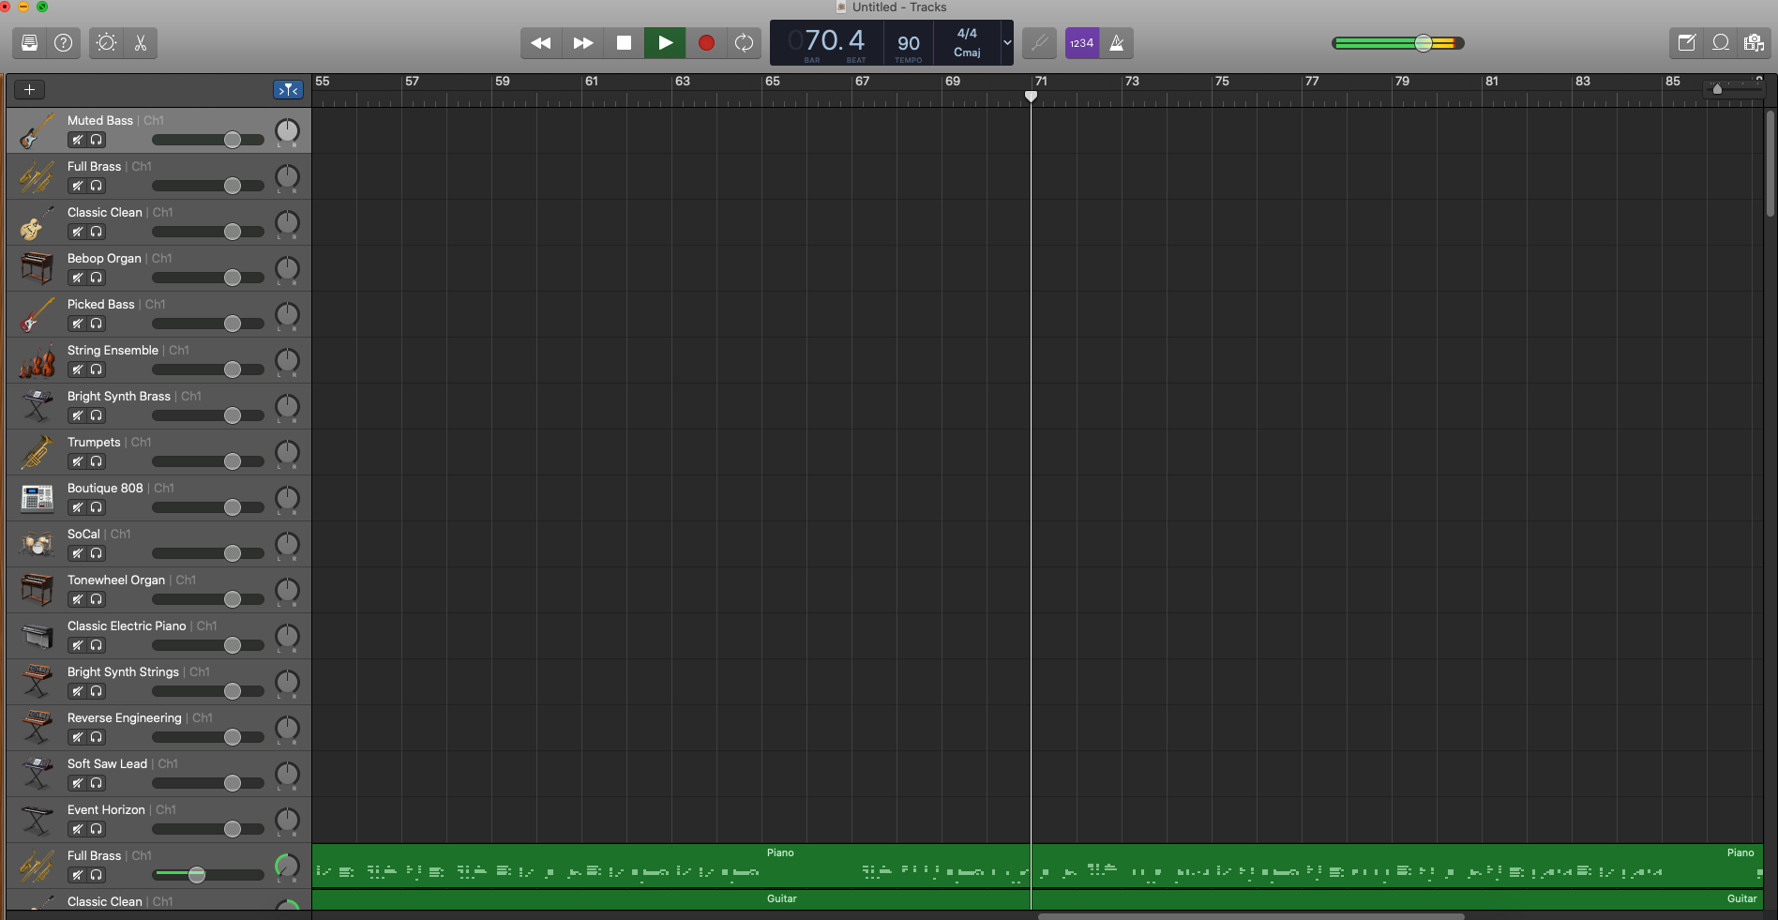Viewport: 1778px width, 920px height.
Task: Click the horizontal scrollbar at bottom
Action: click(1251, 916)
